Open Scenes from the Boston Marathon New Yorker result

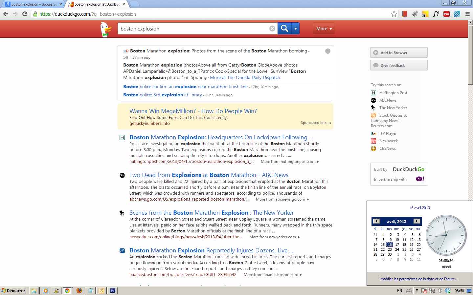(212, 213)
